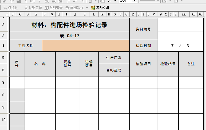
Task: Click the 检验结果 column heading cell
Action: coord(168,64)
